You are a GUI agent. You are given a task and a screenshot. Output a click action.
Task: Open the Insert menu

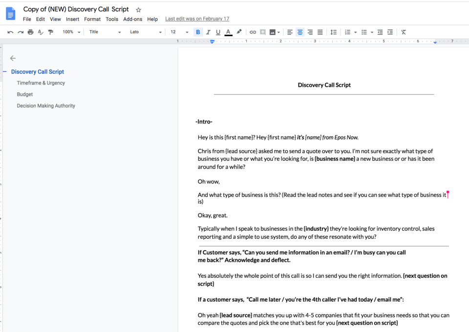(x=72, y=19)
